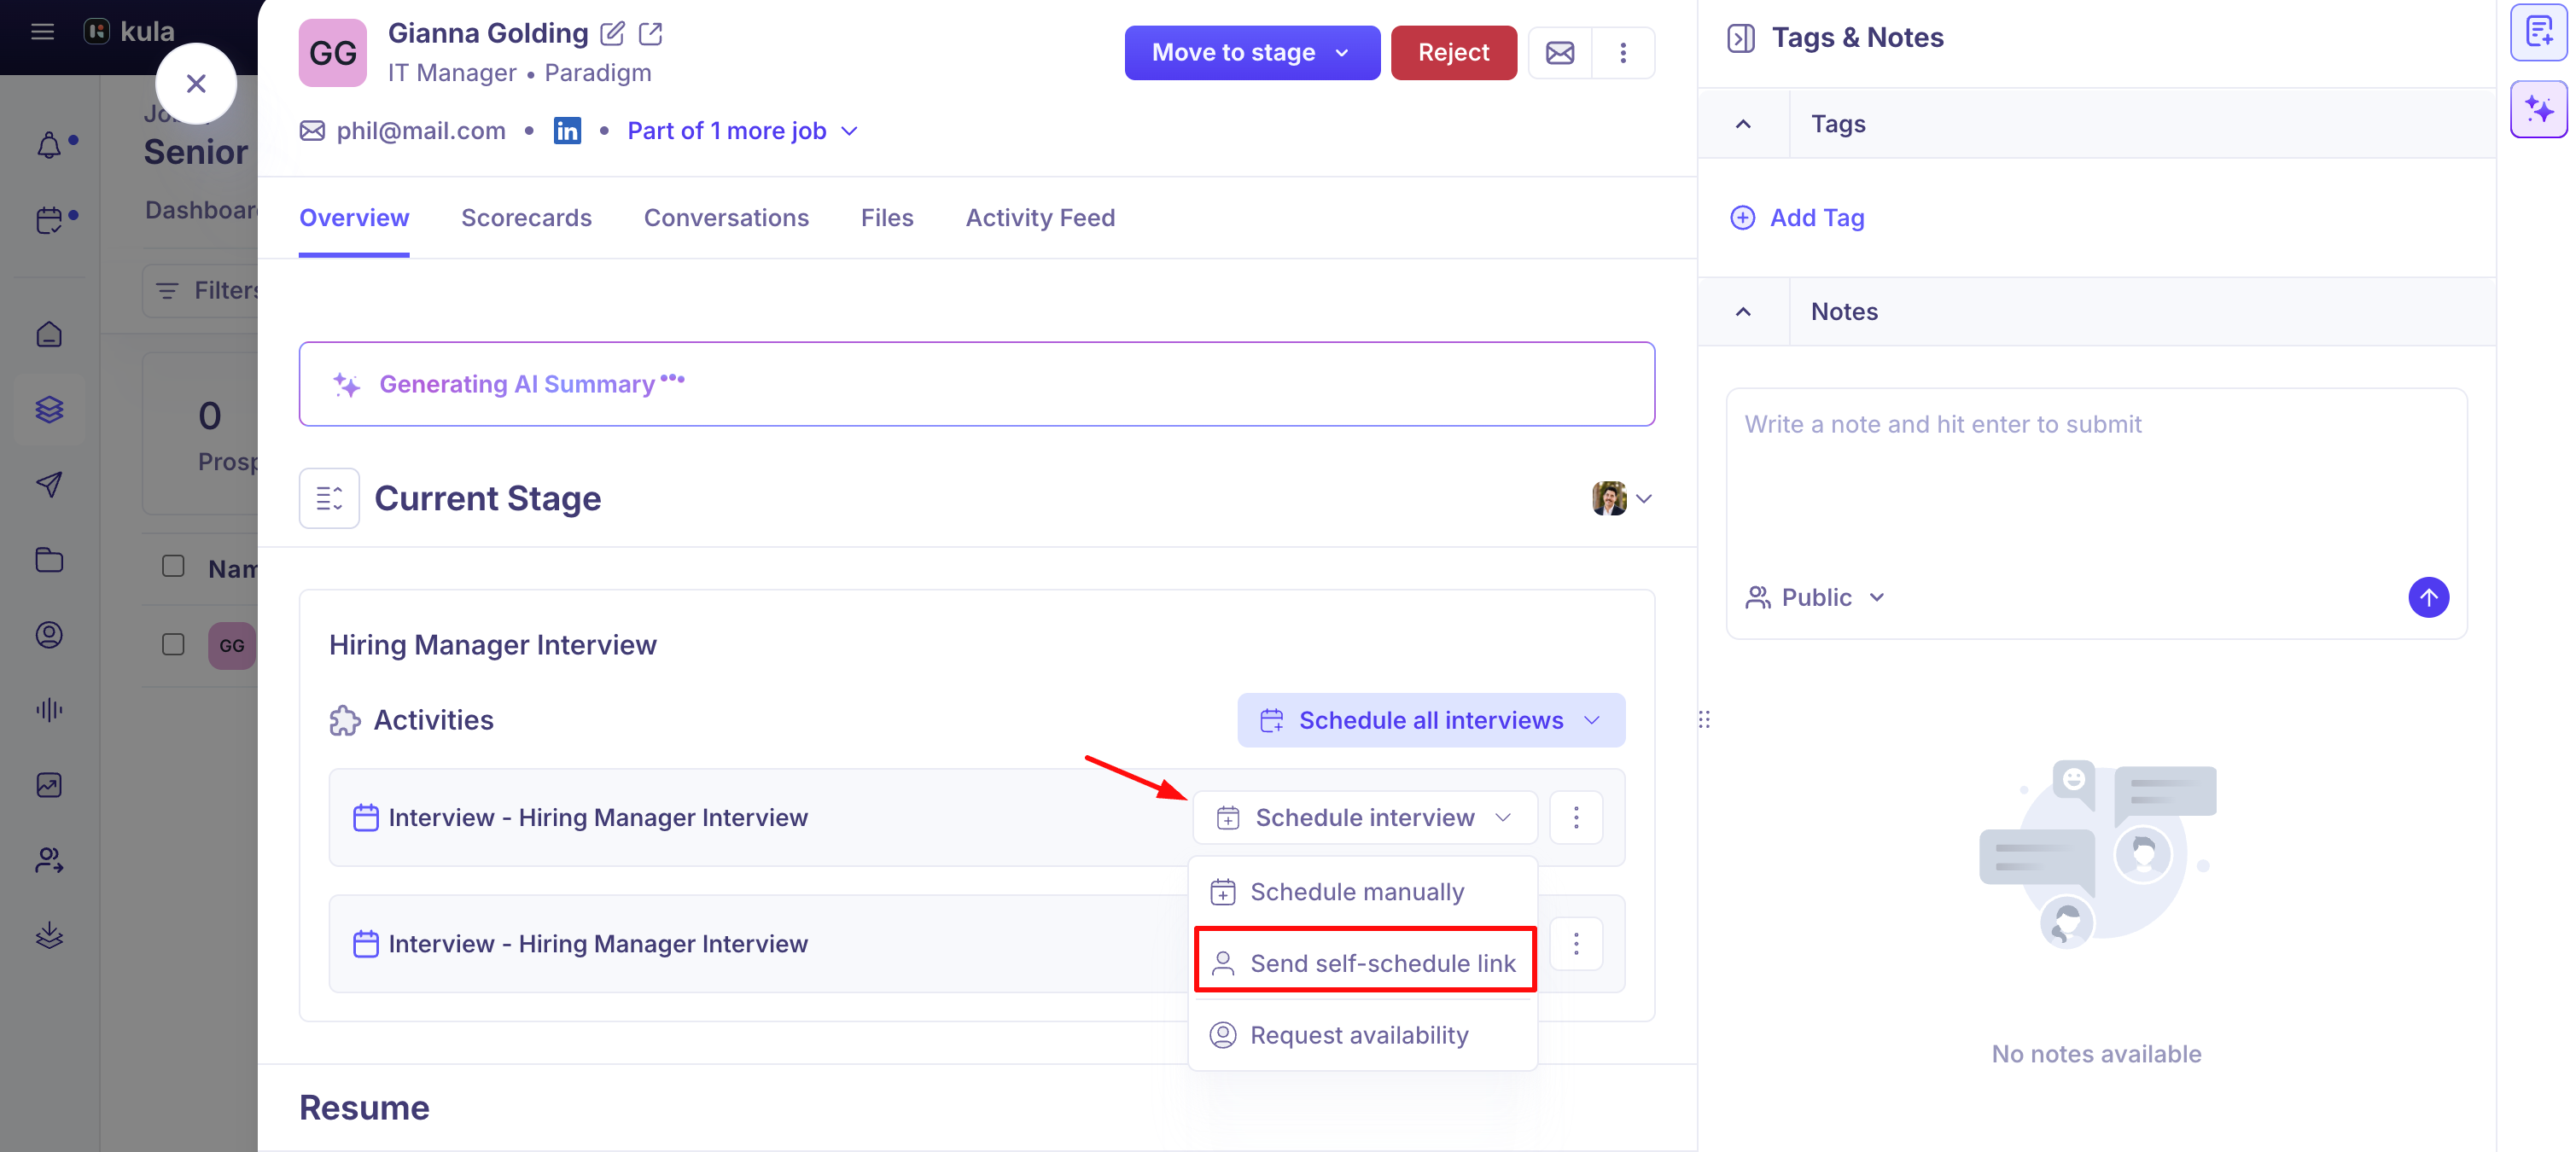
Task: Click the phil@mail.com email address
Action: coord(420,131)
